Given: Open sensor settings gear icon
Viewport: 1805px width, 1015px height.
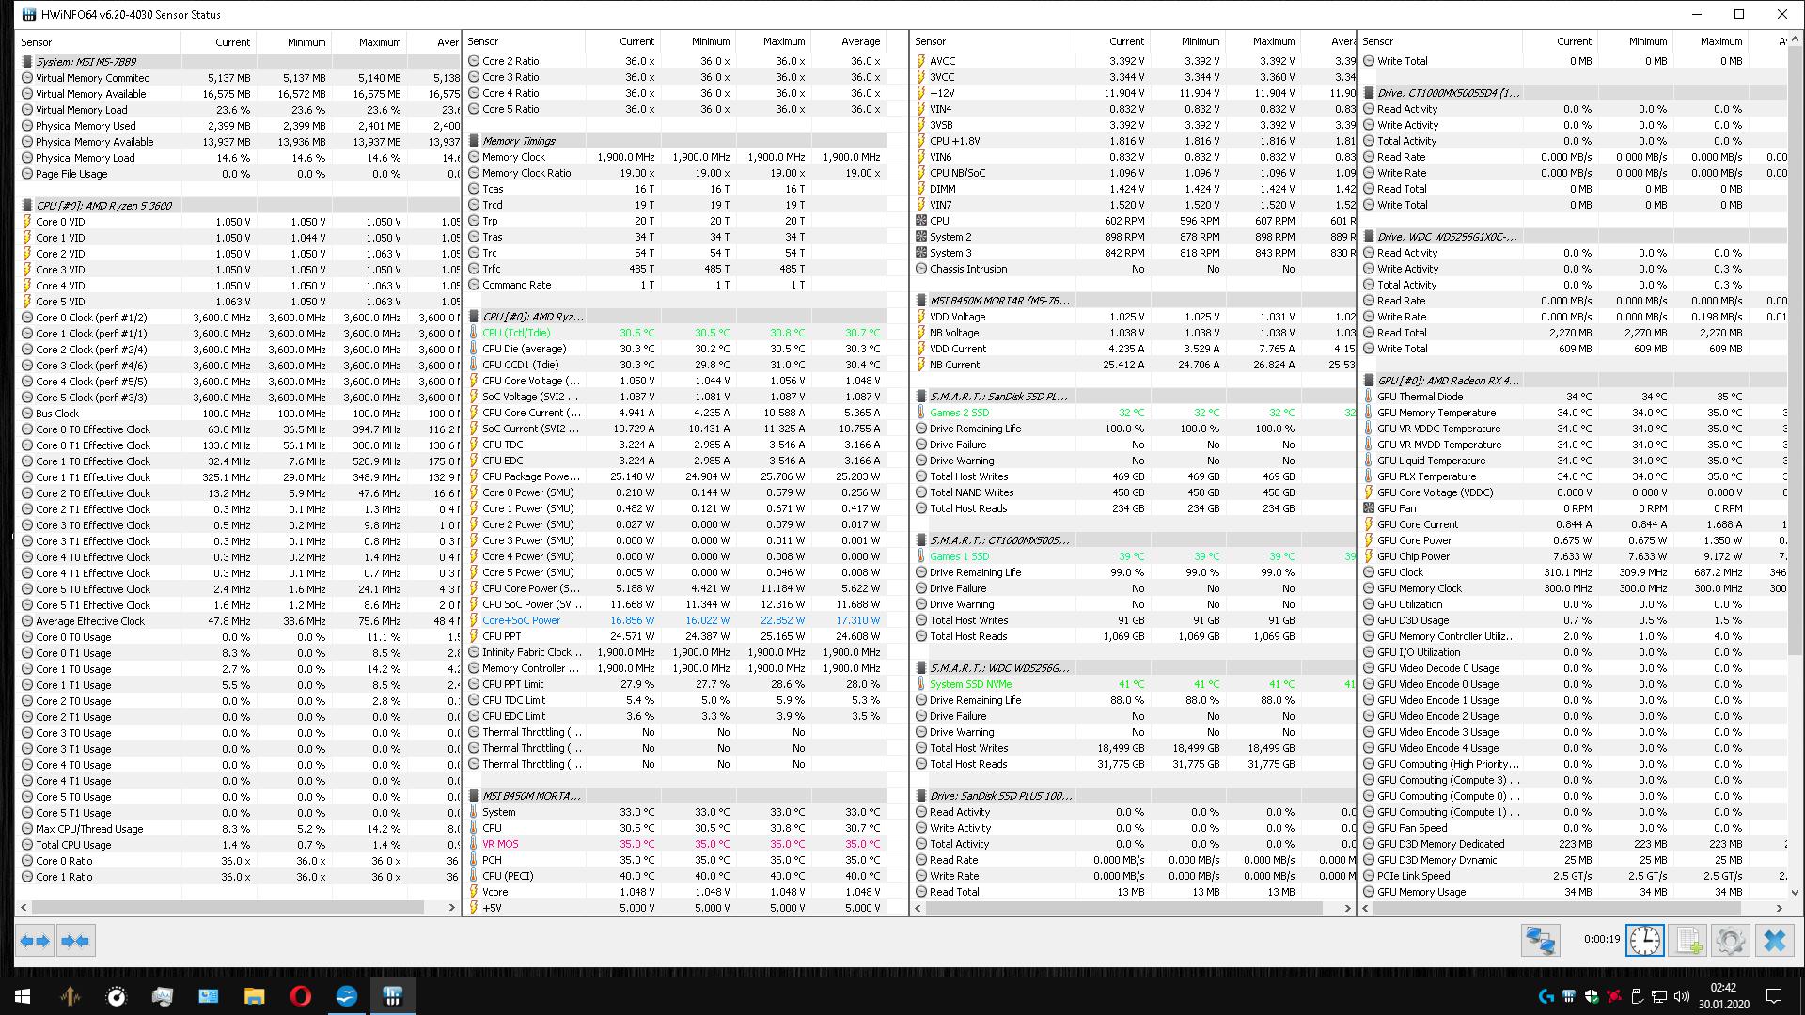Looking at the screenshot, I should coord(1730,941).
